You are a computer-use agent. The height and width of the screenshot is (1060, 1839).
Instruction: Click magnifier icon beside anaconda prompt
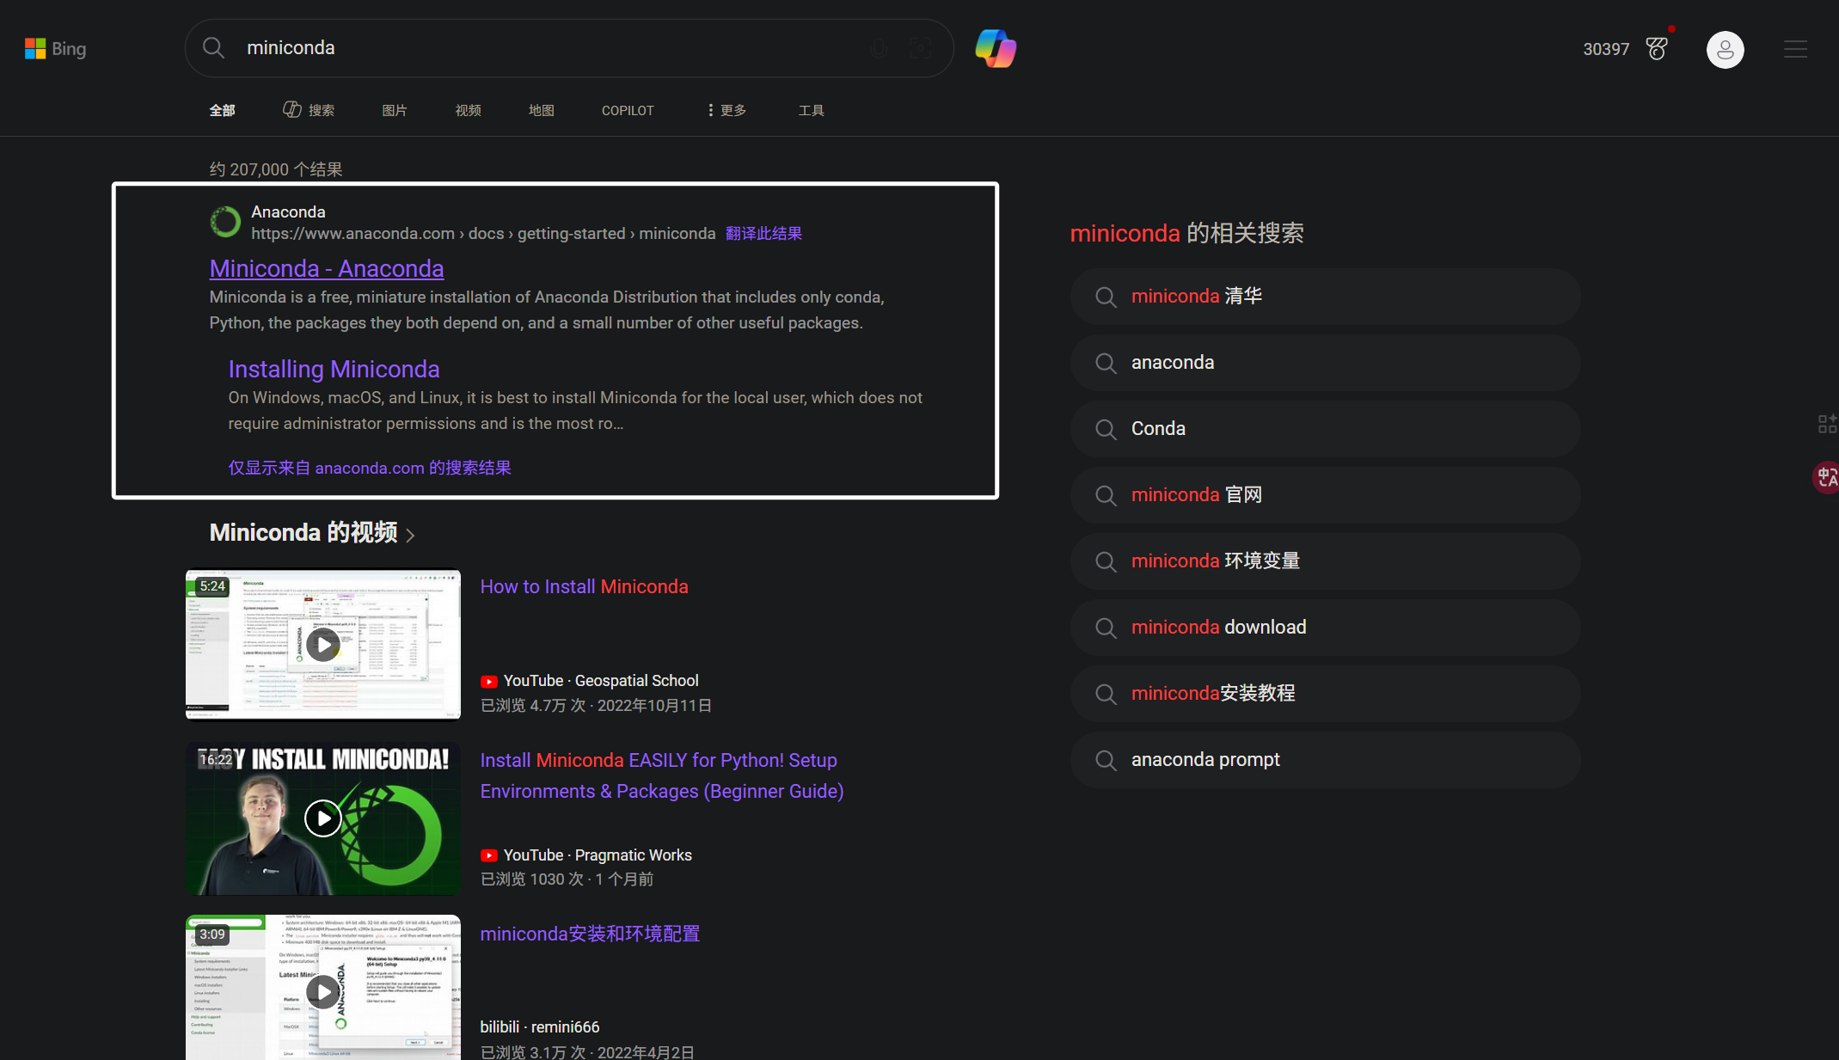pyautogui.click(x=1106, y=761)
